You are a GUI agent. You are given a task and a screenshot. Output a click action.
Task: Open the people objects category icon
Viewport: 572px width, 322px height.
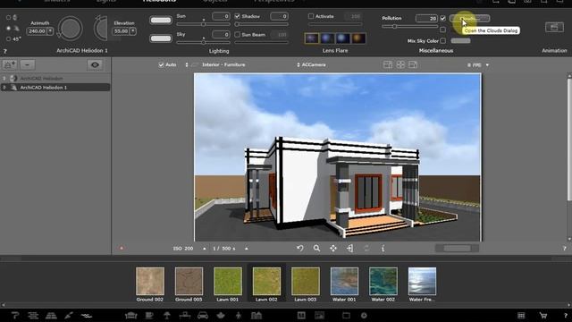click(x=239, y=316)
